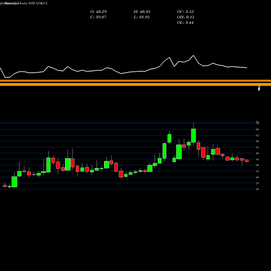The image size is (271, 271).
Task: Select the 26 price axis label
Action: coord(257,177)
